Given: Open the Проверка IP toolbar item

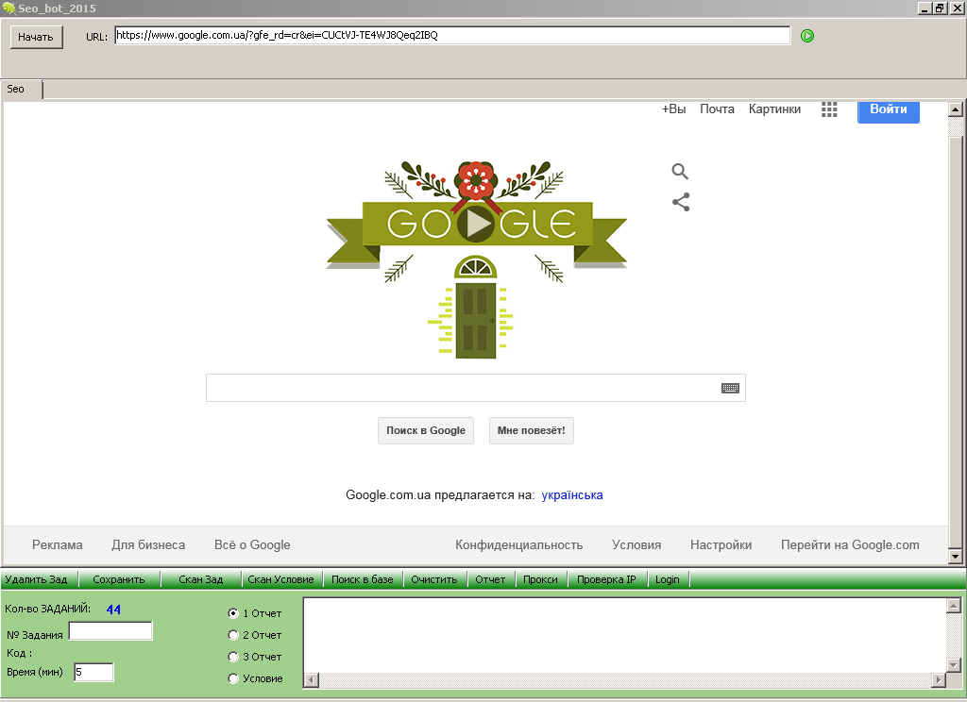Looking at the screenshot, I should [606, 579].
